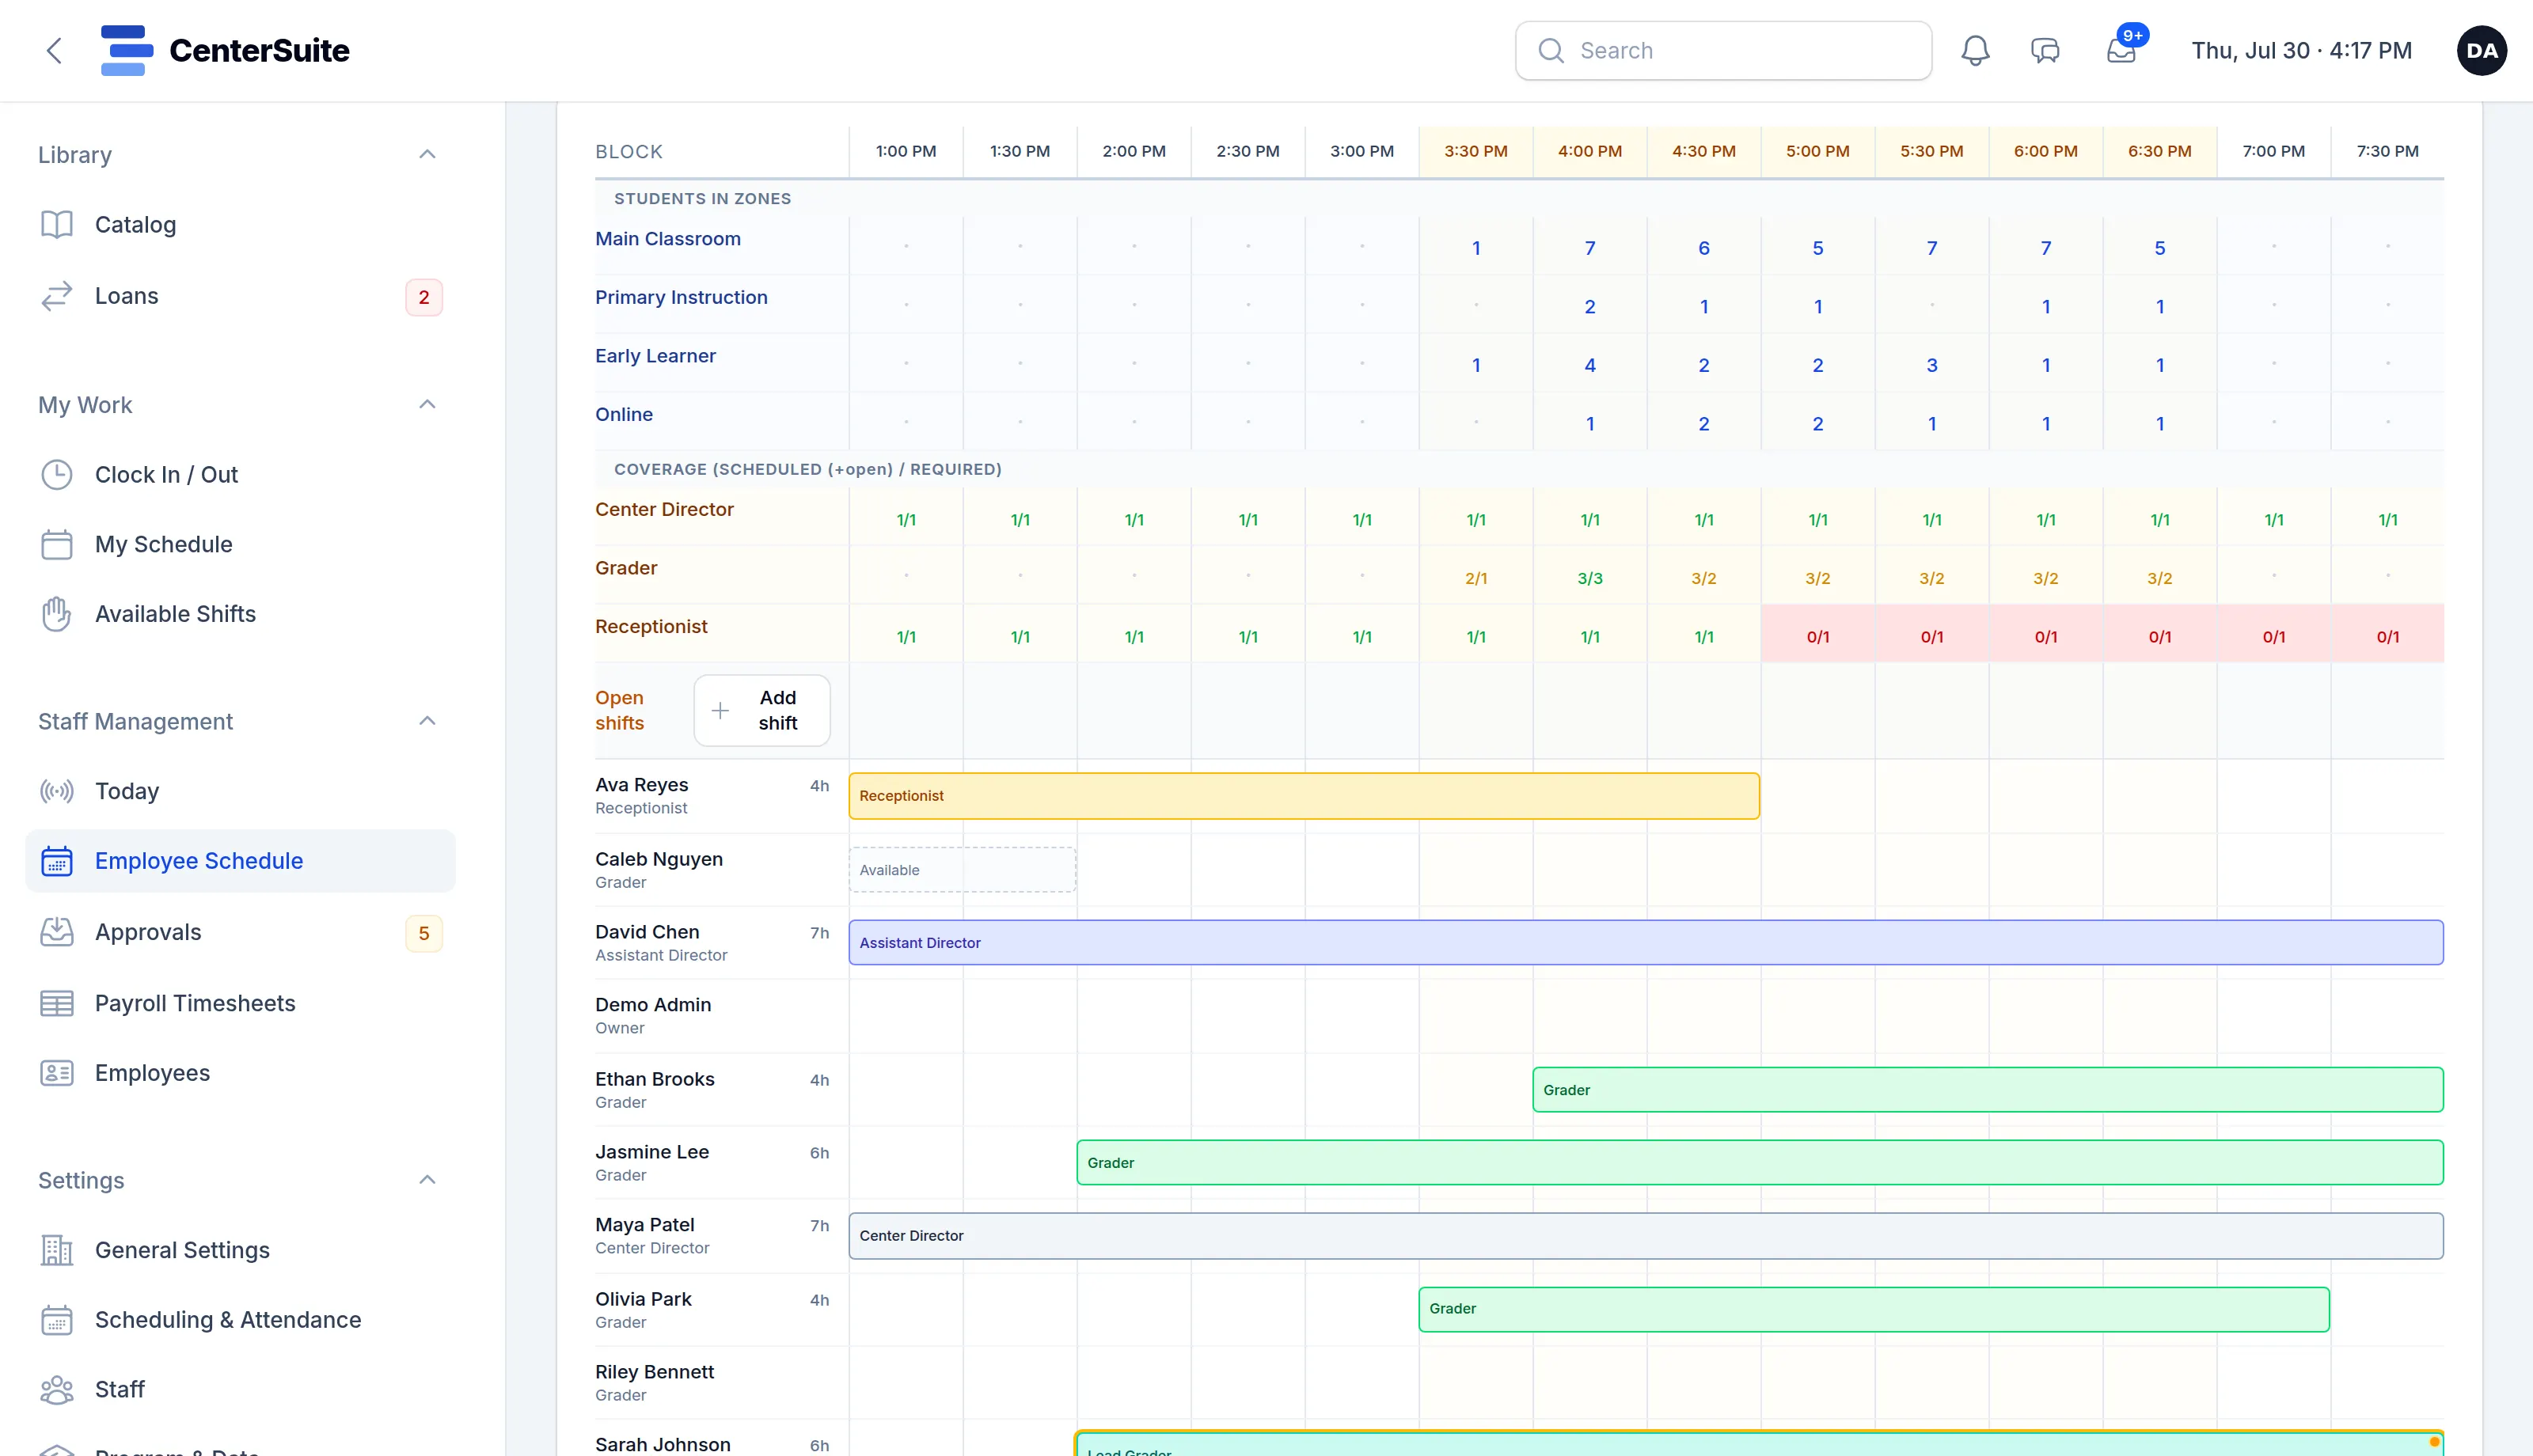Open the Main Classroom zone link
The height and width of the screenshot is (1456, 2533).
pyautogui.click(x=668, y=239)
